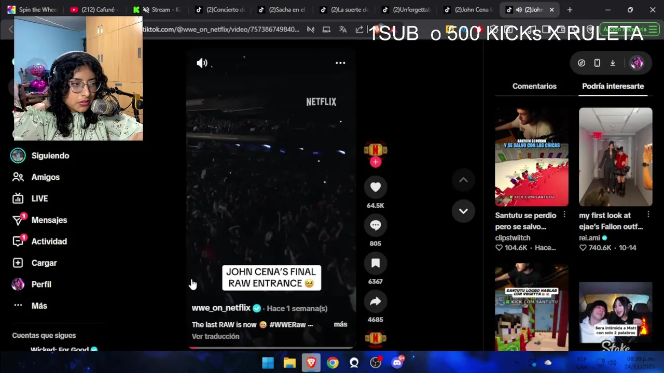Open the wwe_on_netflix avatar beside the video
The height and width of the screenshot is (373, 664).
click(376, 150)
